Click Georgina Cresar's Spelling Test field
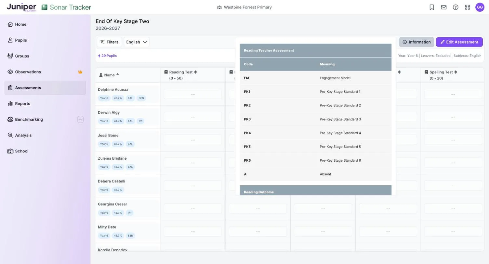 tap(453, 208)
